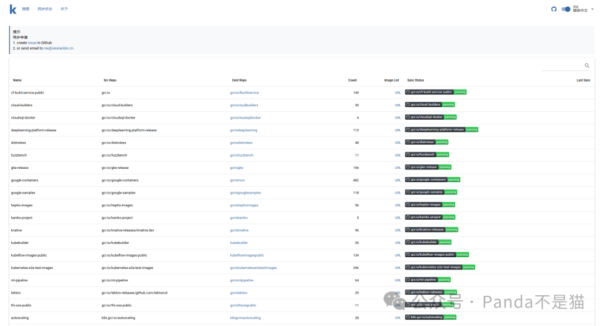
Task: Click gcr.io/cf-build-service-public passing badge
Action: tap(436, 92)
